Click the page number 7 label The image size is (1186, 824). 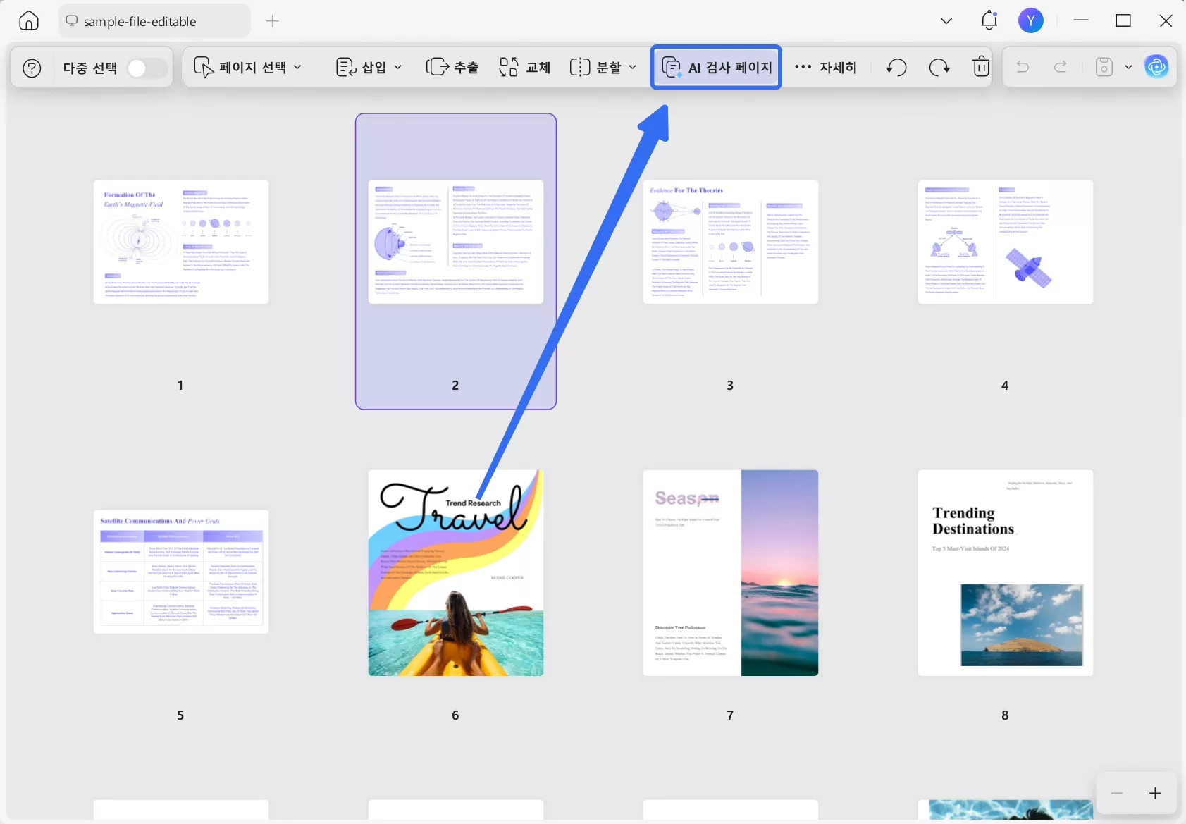(x=730, y=715)
